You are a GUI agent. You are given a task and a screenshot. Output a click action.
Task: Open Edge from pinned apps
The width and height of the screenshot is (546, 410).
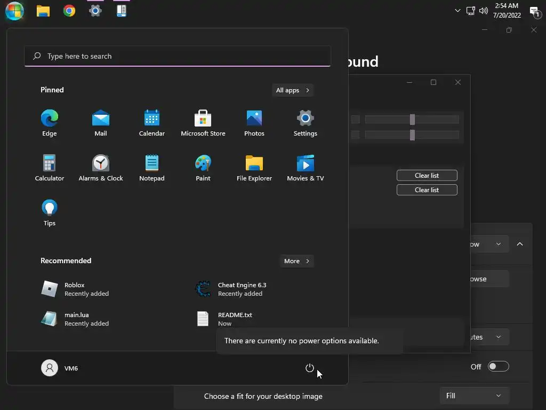tap(50, 123)
